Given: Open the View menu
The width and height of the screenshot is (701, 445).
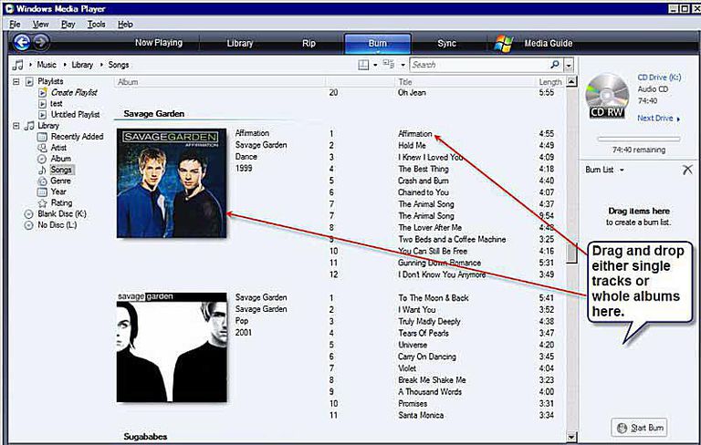Looking at the screenshot, I should coord(40,24).
